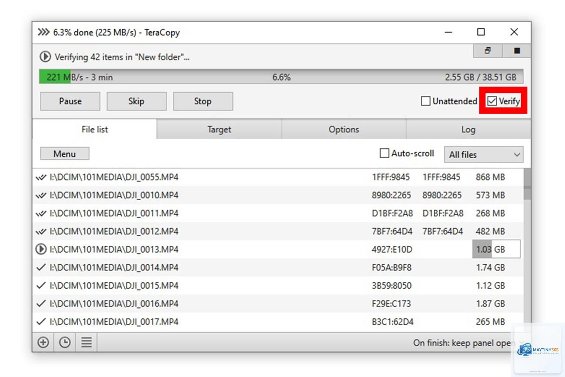Click the 3B59:8050 hash value
This screenshot has width=565, height=377.
[x=392, y=286]
